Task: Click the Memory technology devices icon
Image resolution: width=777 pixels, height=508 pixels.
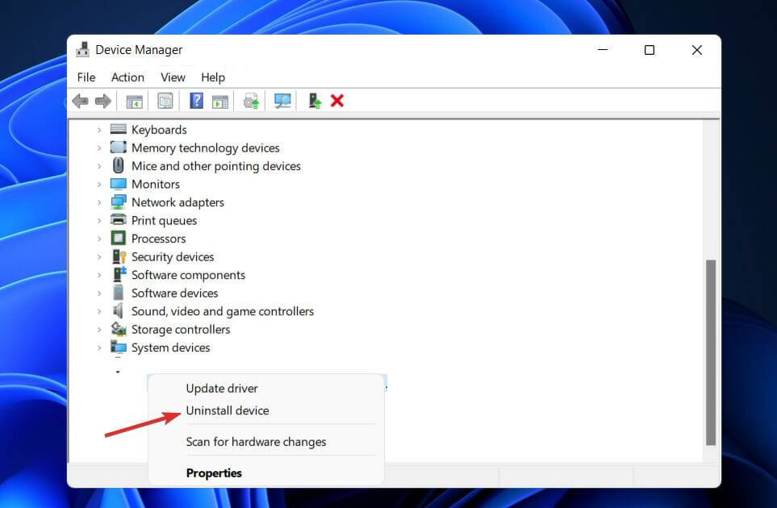Action: (x=118, y=147)
